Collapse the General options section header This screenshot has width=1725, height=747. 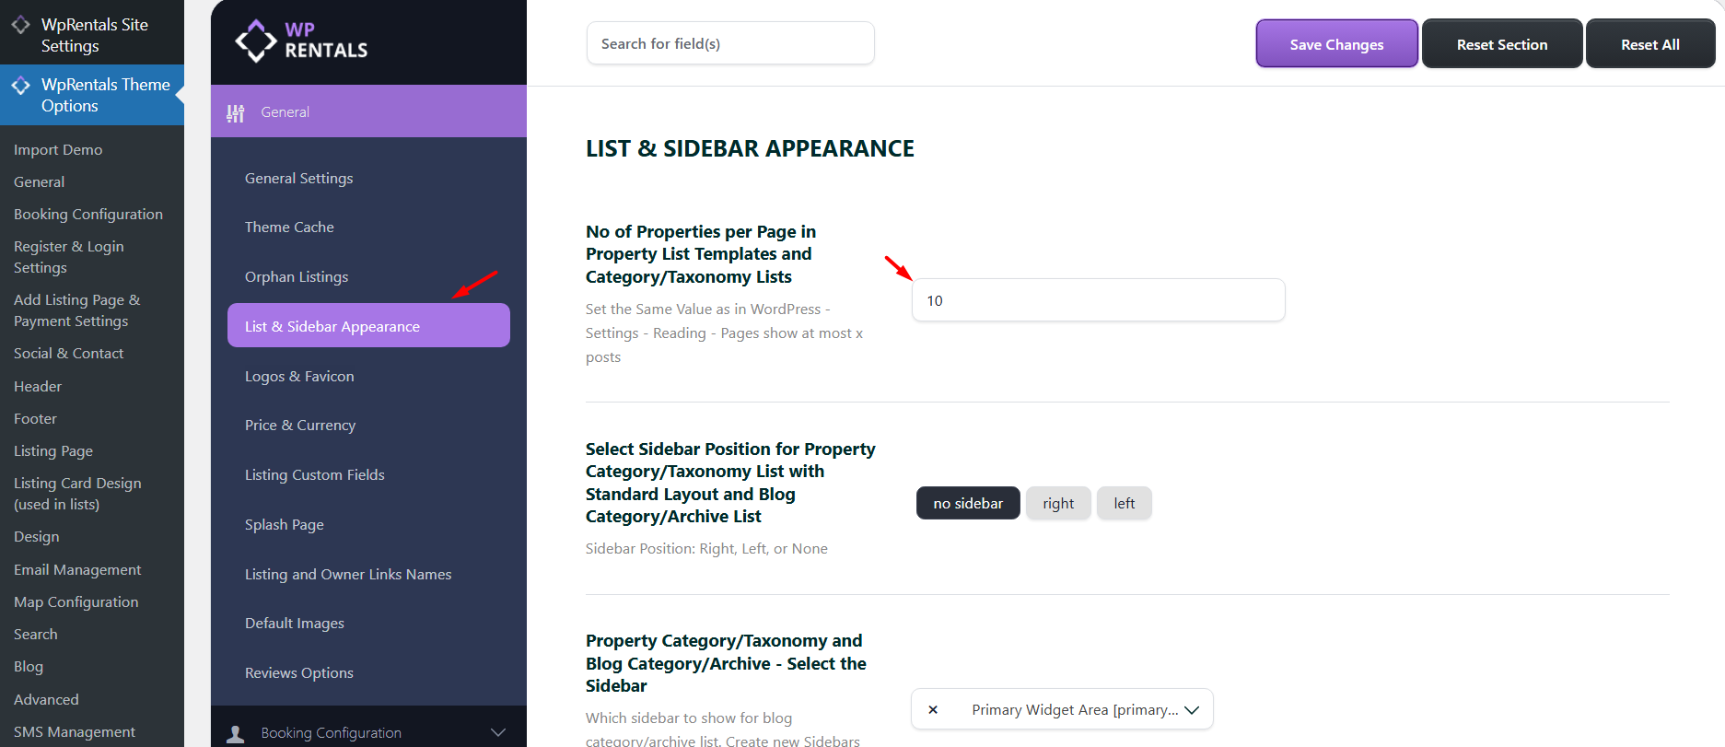pos(368,111)
